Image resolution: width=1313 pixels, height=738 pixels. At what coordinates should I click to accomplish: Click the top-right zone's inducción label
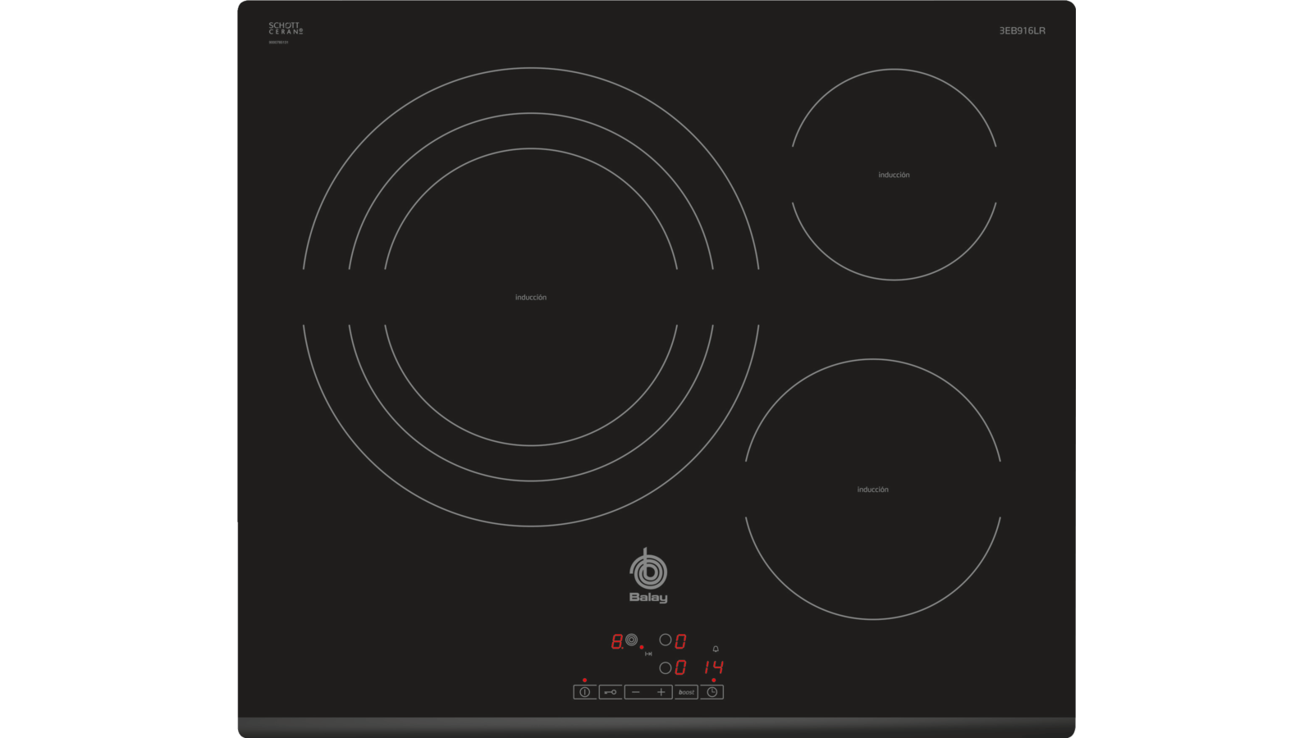(894, 175)
